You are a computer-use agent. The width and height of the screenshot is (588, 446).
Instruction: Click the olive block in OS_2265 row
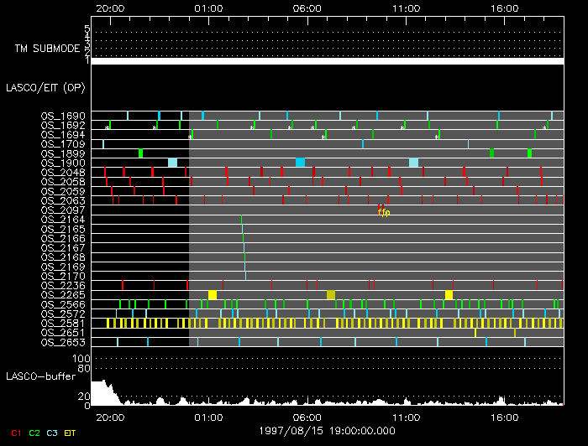point(331,295)
